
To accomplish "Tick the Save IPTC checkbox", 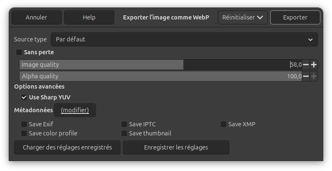I will (124, 124).
